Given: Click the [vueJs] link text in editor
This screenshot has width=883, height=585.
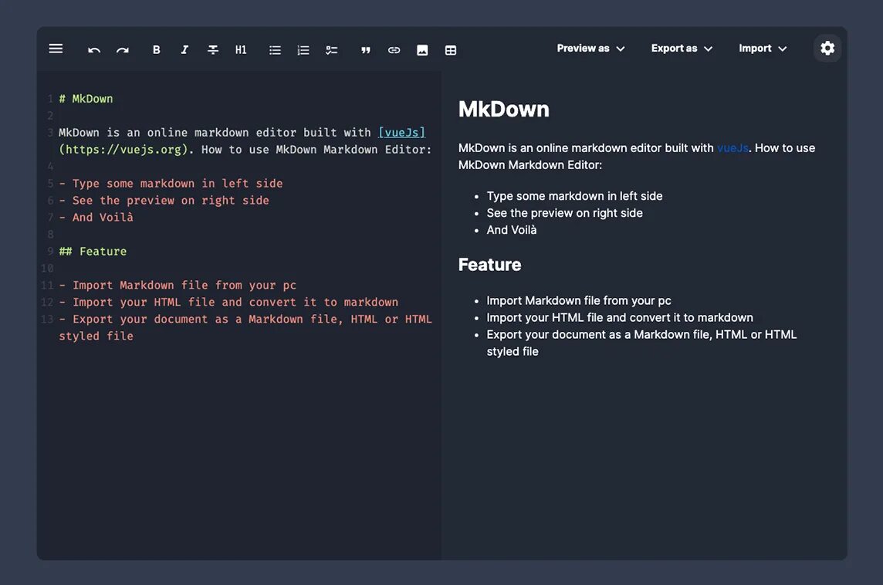Looking at the screenshot, I should [x=401, y=132].
